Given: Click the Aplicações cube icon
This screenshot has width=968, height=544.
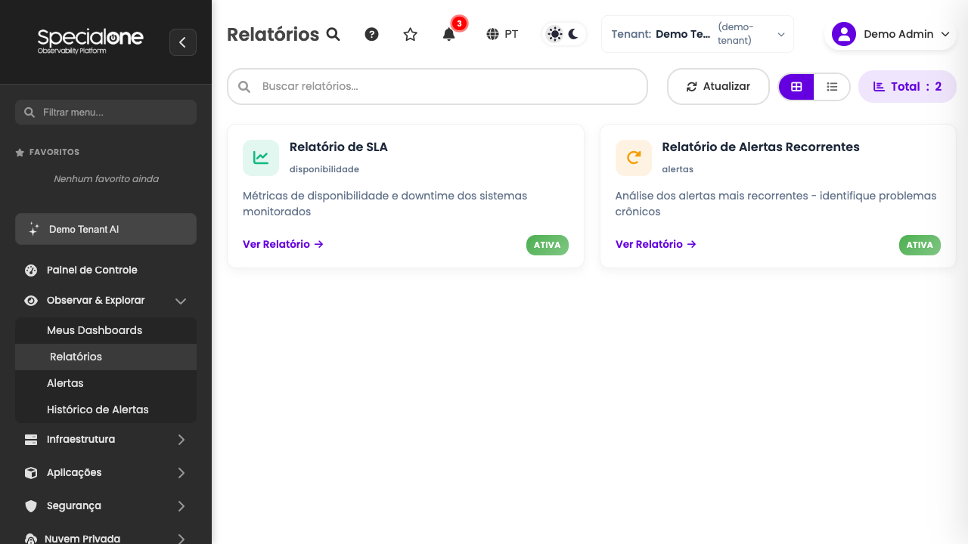Looking at the screenshot, I should pos(31,472).
